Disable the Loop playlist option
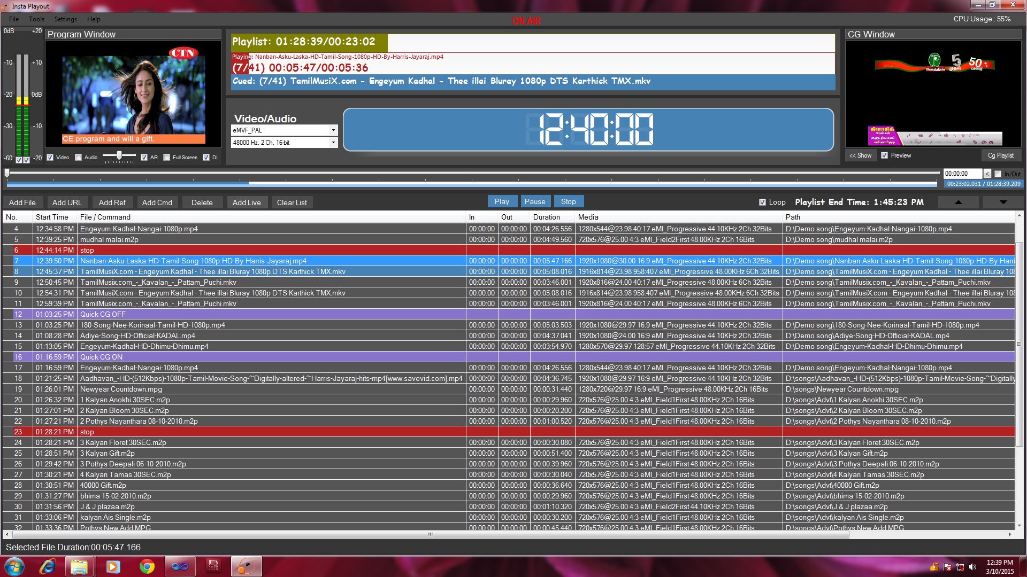Screen dimensions: 1027x577 [762, 202]
